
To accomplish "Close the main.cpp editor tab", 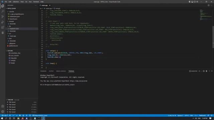I will coord(50,5).
